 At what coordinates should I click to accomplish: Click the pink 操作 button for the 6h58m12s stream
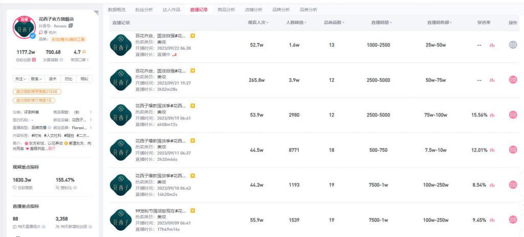click(x=513, y=115)
